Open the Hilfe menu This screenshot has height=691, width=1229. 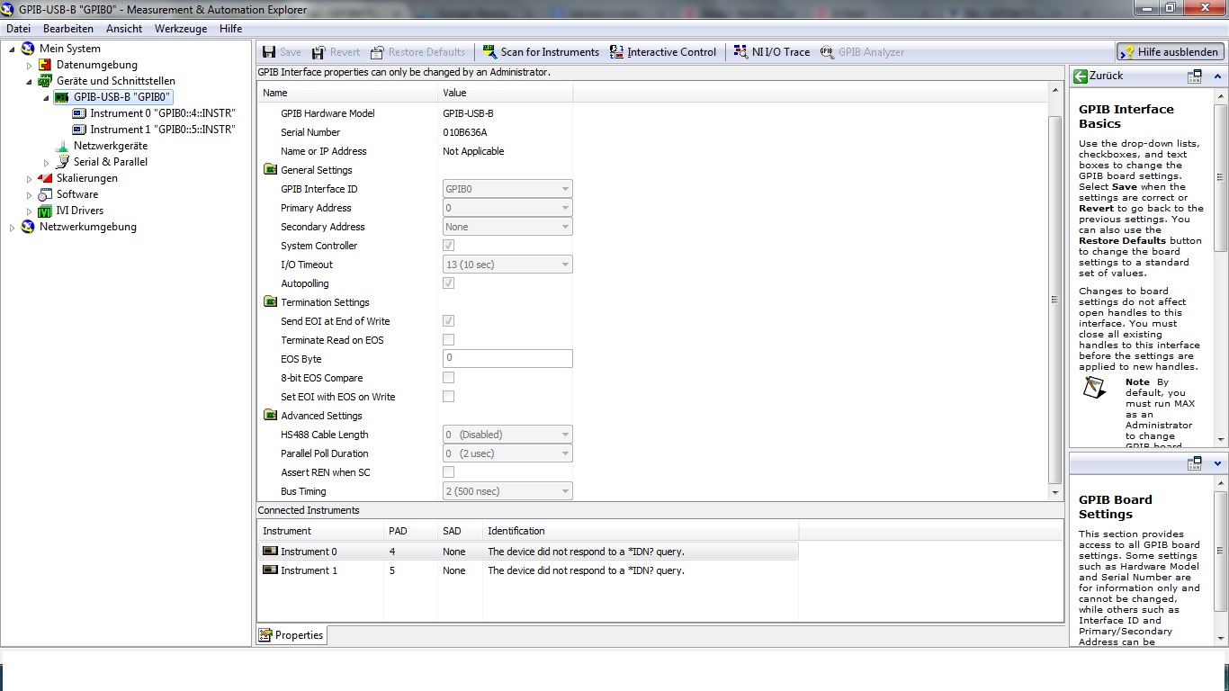230,29
